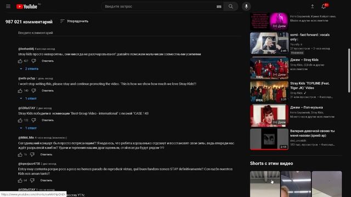Viewport: 351px width, 197px height.
Task: Click the add a comment field (Введите комментарий)
Action: pos(129,33)
